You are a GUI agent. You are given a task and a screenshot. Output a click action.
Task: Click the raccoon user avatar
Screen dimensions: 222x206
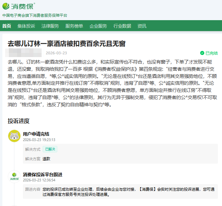tap(14, 136)
